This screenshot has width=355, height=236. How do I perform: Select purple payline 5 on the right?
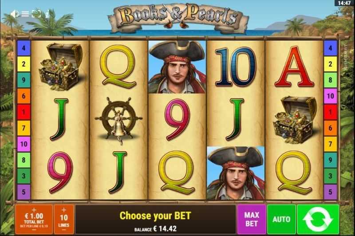point(330,192)
